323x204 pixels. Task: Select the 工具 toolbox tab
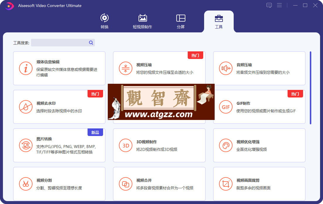(219, 21)
